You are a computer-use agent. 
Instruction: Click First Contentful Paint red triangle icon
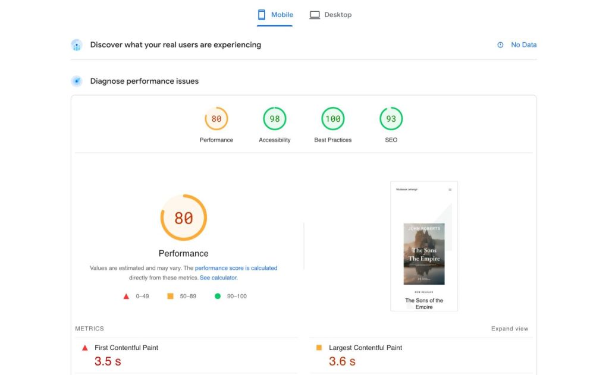tap(84, 348)
